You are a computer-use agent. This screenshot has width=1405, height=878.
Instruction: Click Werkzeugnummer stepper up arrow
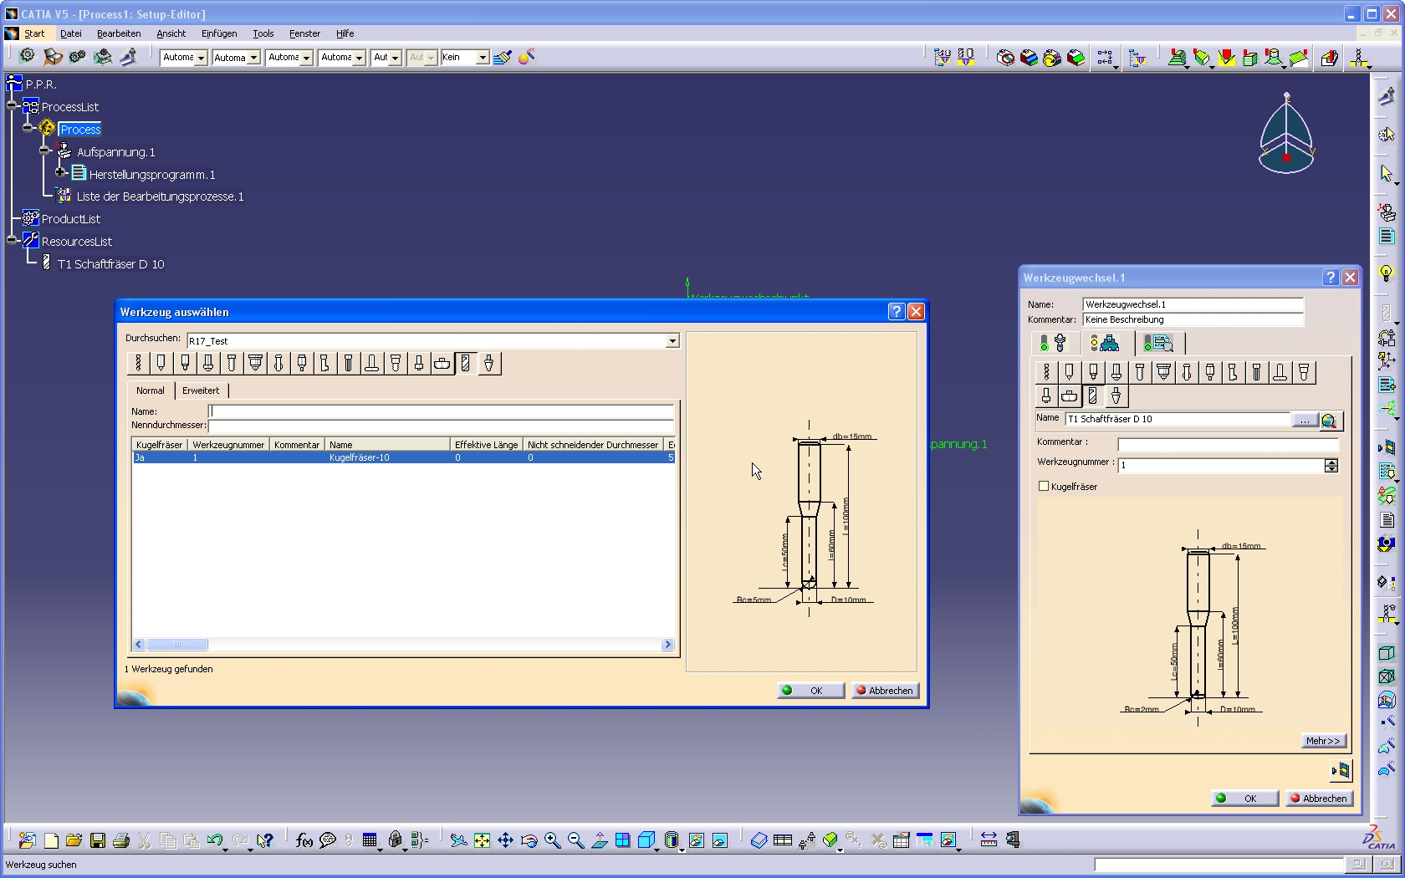[x=1331, y=462]
